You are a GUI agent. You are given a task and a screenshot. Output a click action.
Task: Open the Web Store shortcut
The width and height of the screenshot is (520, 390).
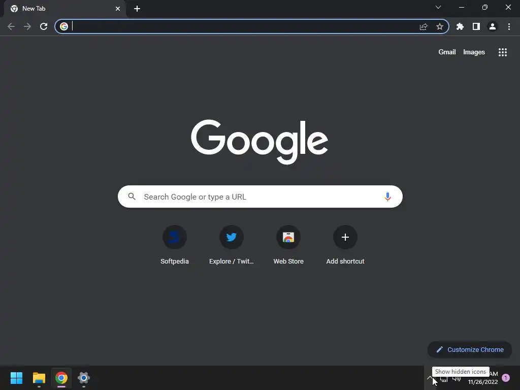[288, 245]
